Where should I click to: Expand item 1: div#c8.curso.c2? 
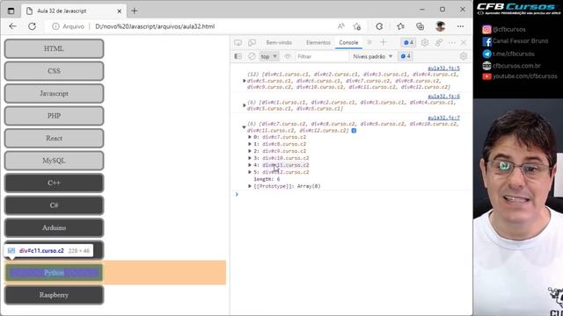250,144
